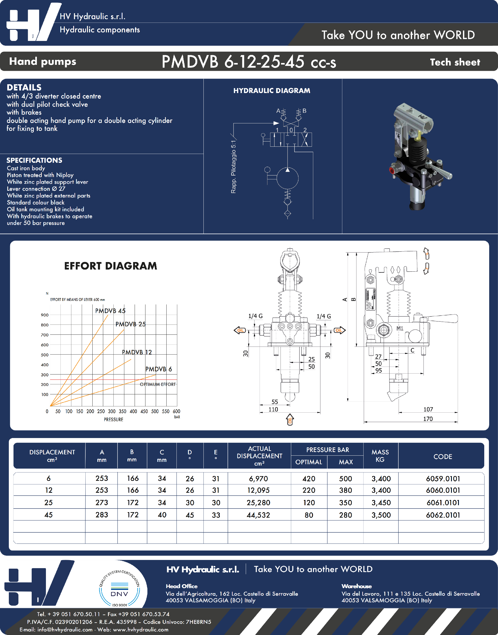Click the 'CODE' column header

tap(443, 456)
